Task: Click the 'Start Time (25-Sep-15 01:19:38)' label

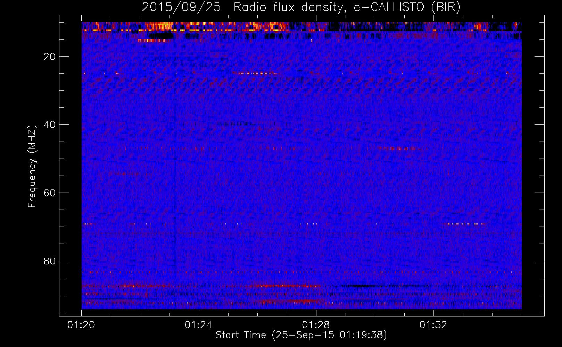Action: 301,335
